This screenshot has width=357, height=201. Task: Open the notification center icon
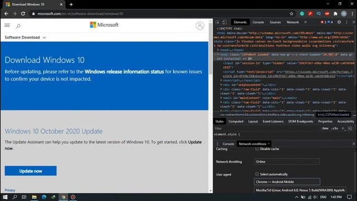tap(350, 197)
